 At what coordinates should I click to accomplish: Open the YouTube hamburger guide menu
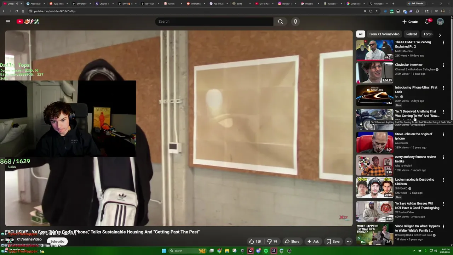(x=8, y=22)
